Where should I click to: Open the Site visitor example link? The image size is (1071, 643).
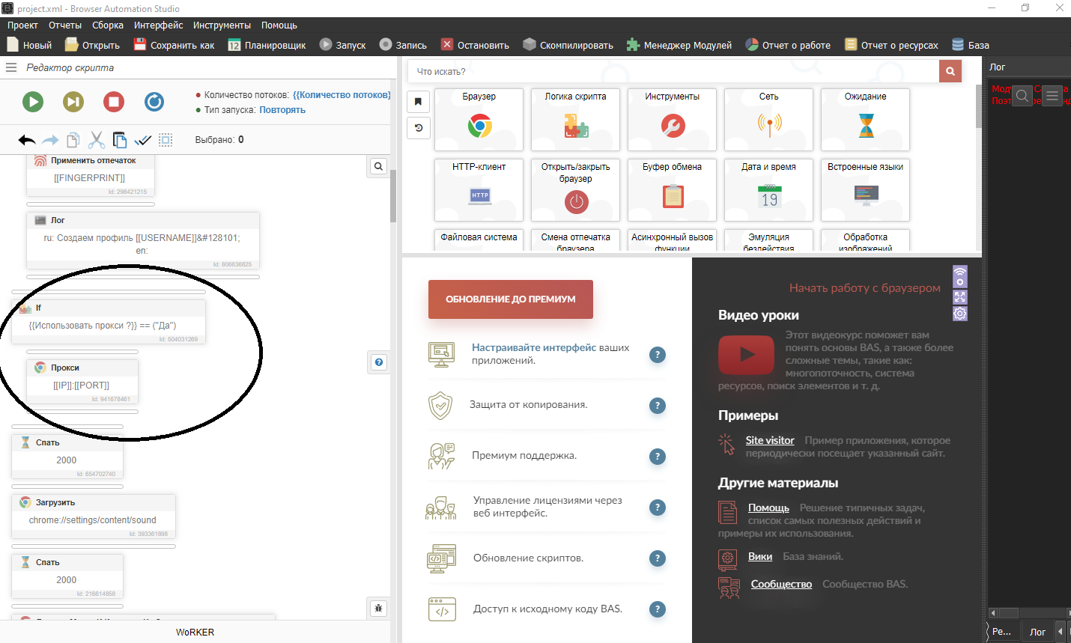pyautogui.click(x=770, y=439)
